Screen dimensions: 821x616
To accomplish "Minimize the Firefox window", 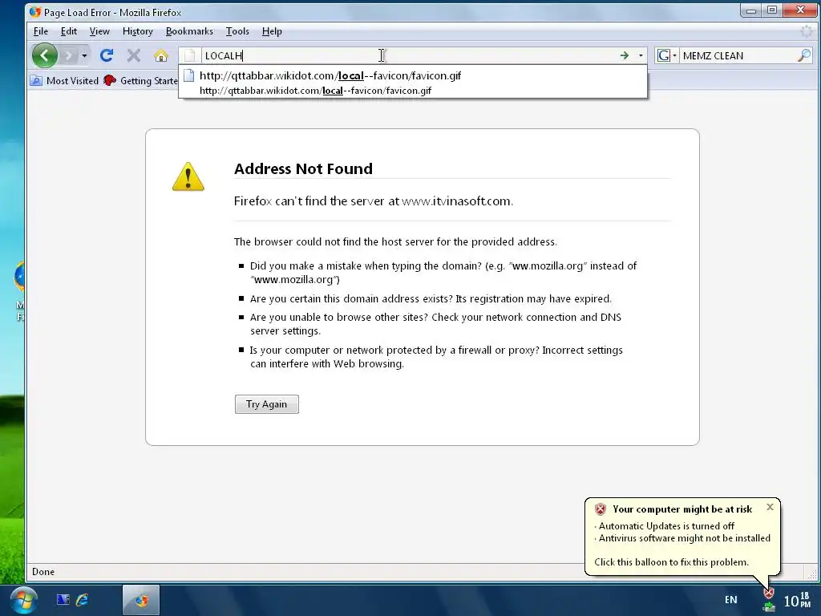I will pyautogui.click(x=750, y=10).
